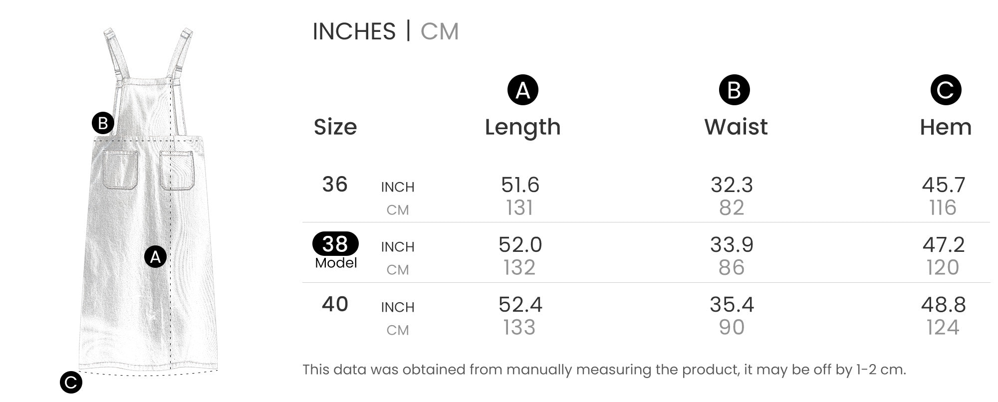Click the manual measuring disclaimer text
The image size is (998, 402).
coord(604,370)
